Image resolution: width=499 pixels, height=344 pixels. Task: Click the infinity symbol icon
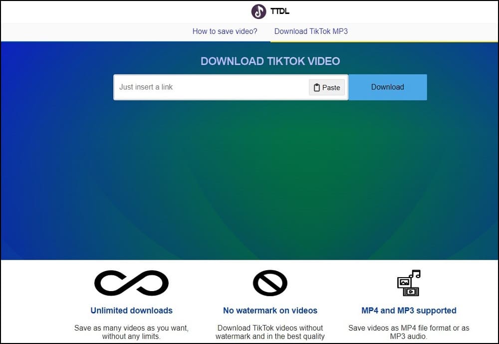[x=131, y=283]
